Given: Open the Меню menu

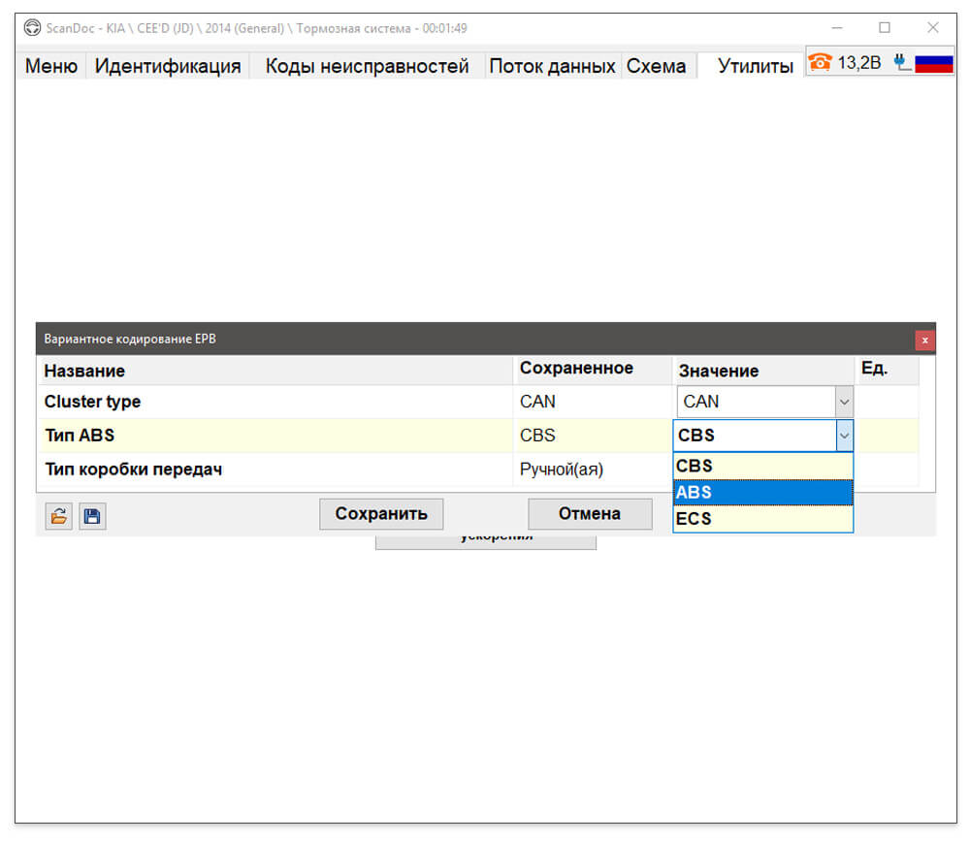Looking at the screenshot, I should 51,66.
